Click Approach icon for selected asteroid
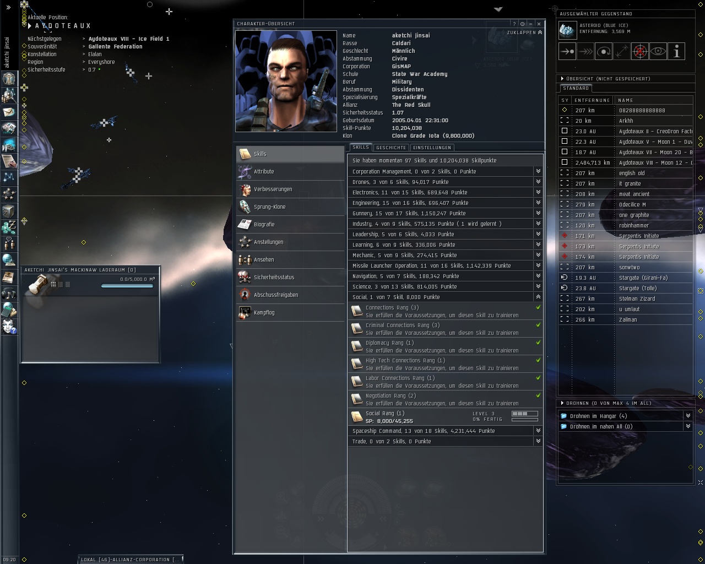Image resolution: width=705 pixels, height=564 pixels. pos(567,51)
